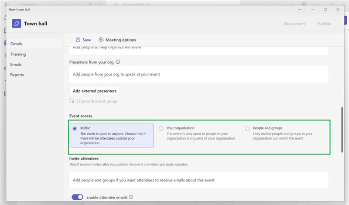Screen dimensions: 349x205
Task: Open the Reports section
Action: [17, 75]
